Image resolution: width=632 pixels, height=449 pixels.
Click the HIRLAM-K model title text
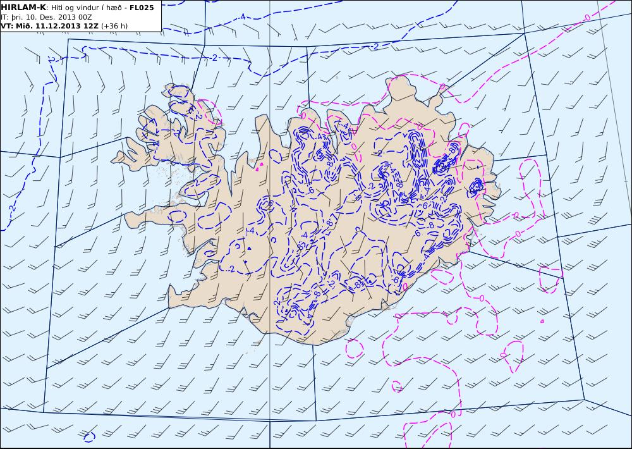point(23,8)
